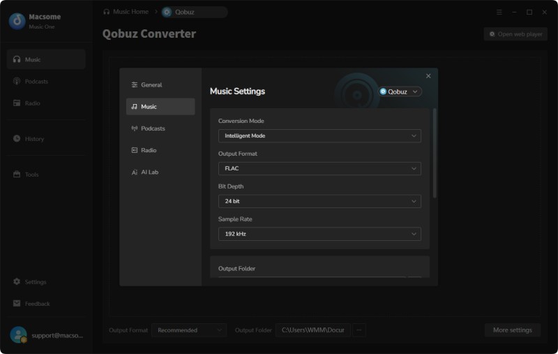
Task: Click the Macsome Music One logo
Action: 17,21
